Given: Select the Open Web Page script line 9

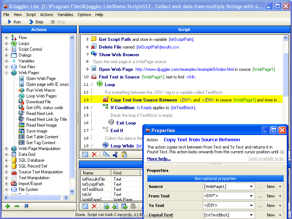Looking at the screenshot, I should coord(116,69).
